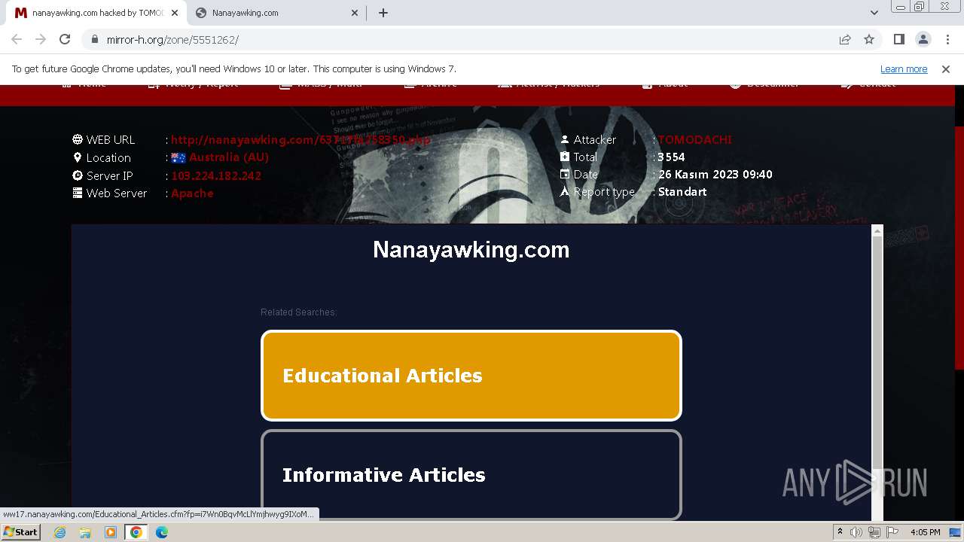Click the Apache web server link

click(192, 193)
